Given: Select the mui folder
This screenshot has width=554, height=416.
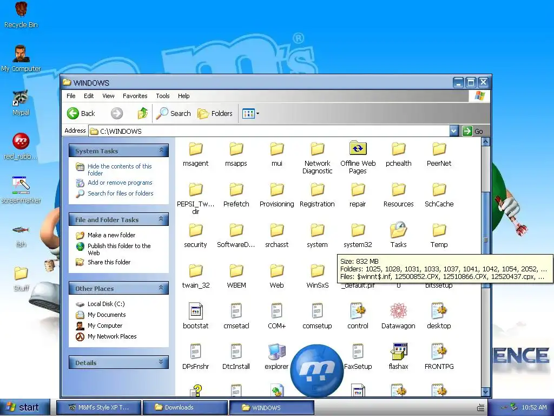Looking at the screenshot, I should coord(276,154).
